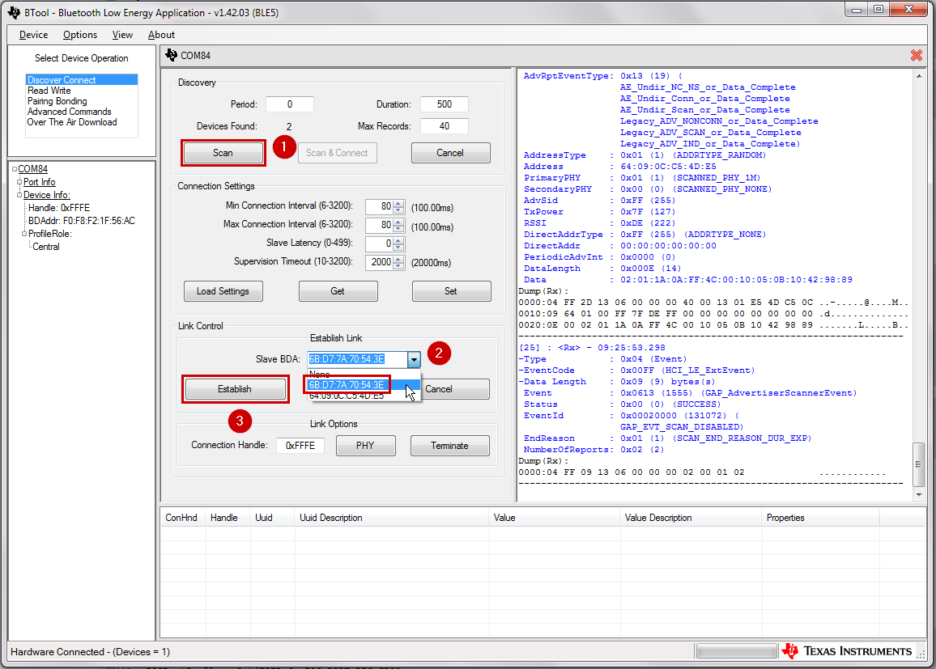Open the Device menu
Image resolution: width=936 pixels, height=669 pixels.
[x=33, y=35]
